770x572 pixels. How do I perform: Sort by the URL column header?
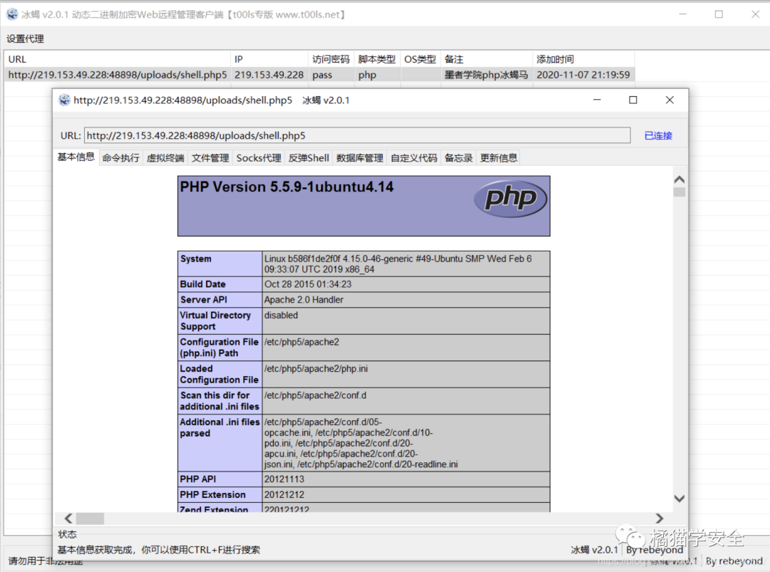pos(118,59)
